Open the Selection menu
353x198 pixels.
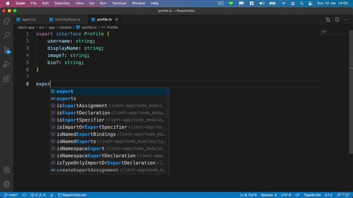pos(62,3)
